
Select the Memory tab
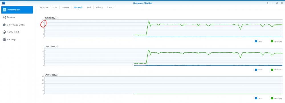pos(66,7)
